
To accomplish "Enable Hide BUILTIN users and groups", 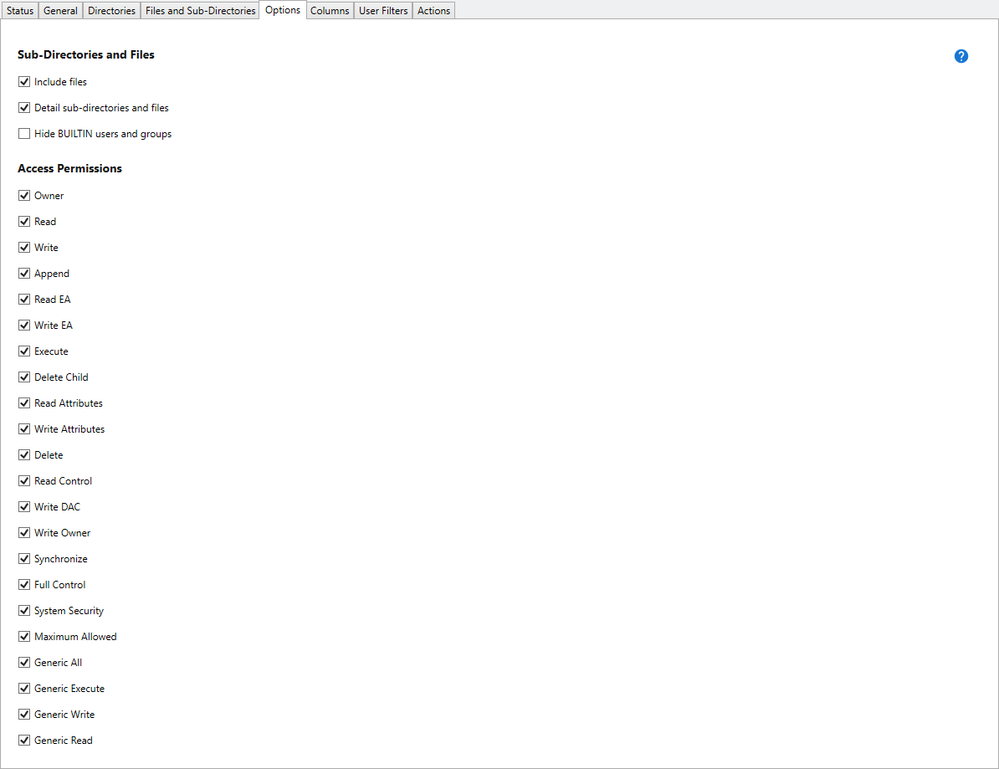I will [24, 134].
